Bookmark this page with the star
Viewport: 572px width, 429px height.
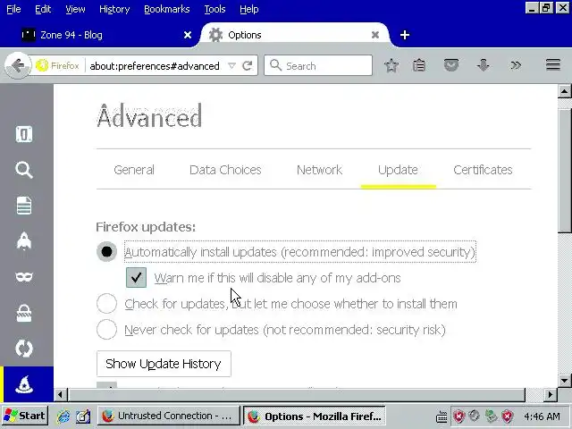391,65
